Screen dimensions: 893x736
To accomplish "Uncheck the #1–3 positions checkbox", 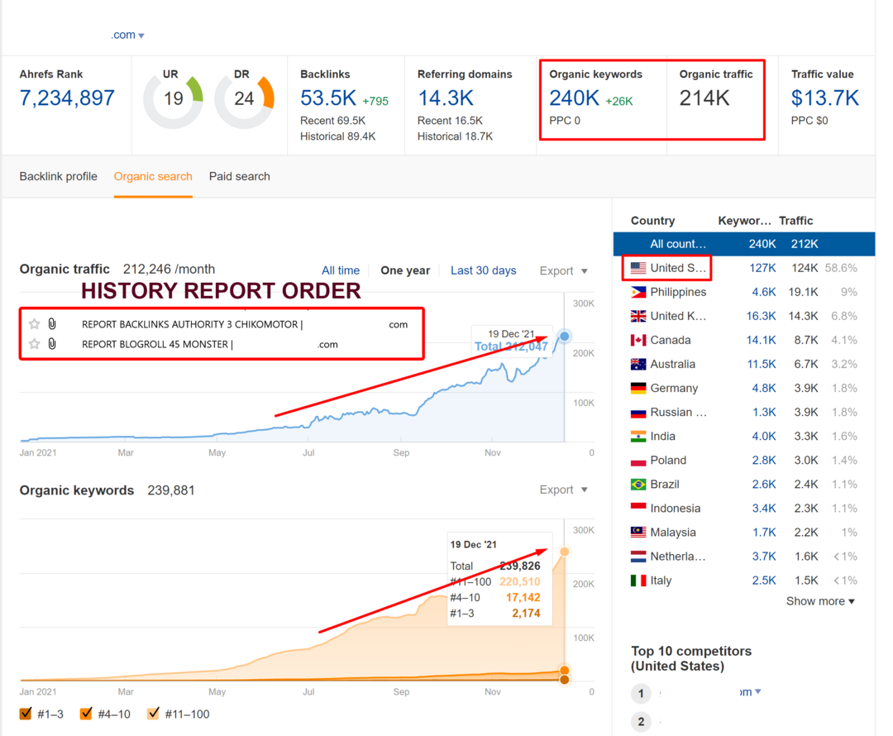I will coord(26,714).
